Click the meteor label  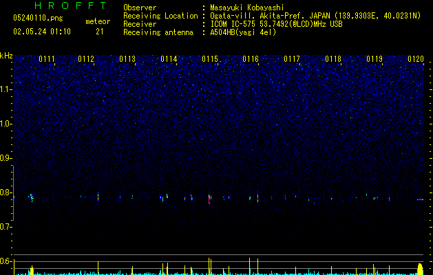coord(98,21)
